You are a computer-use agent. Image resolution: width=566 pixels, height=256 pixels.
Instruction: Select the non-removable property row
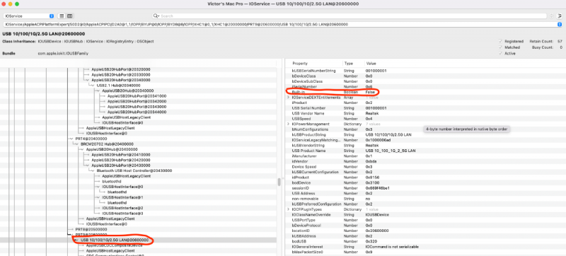pyautogui.click(x=425, y=198)
